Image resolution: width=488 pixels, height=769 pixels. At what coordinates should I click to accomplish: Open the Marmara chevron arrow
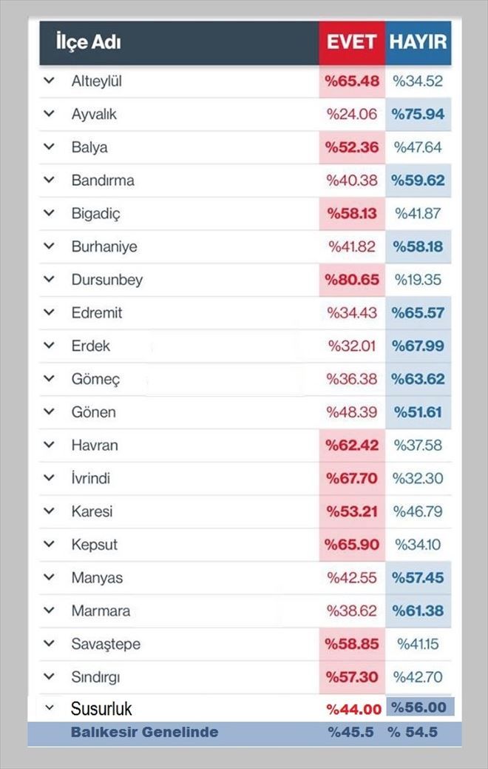coord(49,610)
